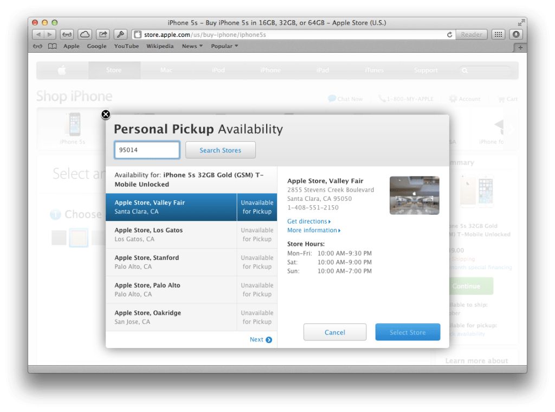The height and width of the screenshot is (412, 555).
Task: Open iCloud Tabs cloud button
Action: click(85, 34)
